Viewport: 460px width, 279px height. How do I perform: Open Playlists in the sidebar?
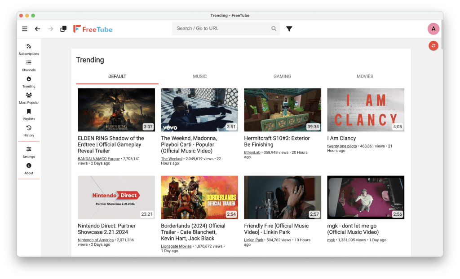coord(29,115)
